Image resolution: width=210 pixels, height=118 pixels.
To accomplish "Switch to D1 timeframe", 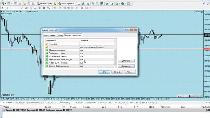I will [x=82, y=8].
